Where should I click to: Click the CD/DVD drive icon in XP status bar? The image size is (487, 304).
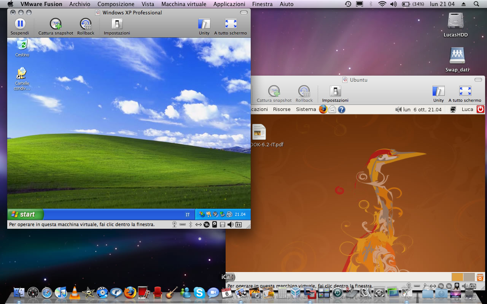207,225
